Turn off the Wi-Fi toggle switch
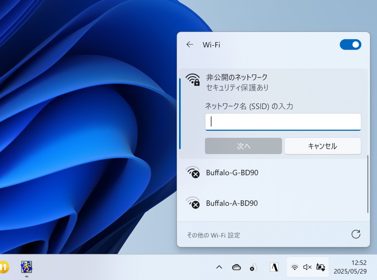 (x=350, y=45)
